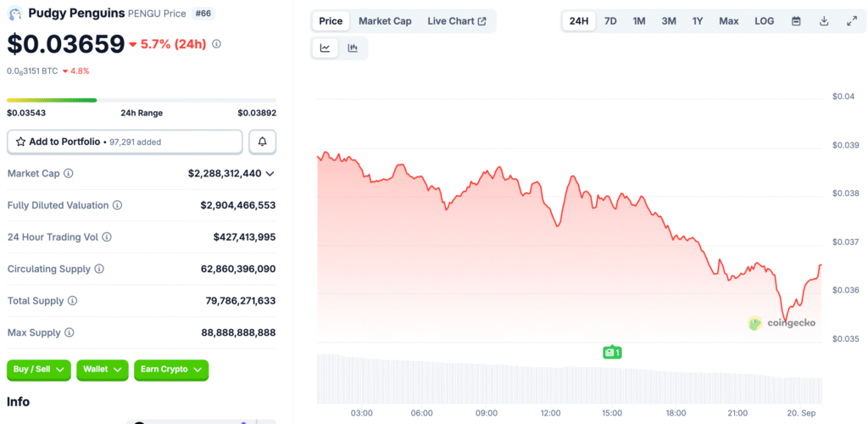The width and height of the screenshot is (868, 424).
Task: Click Add to Portfolio button
Action: pyautogui.click(x=125, y=142)
